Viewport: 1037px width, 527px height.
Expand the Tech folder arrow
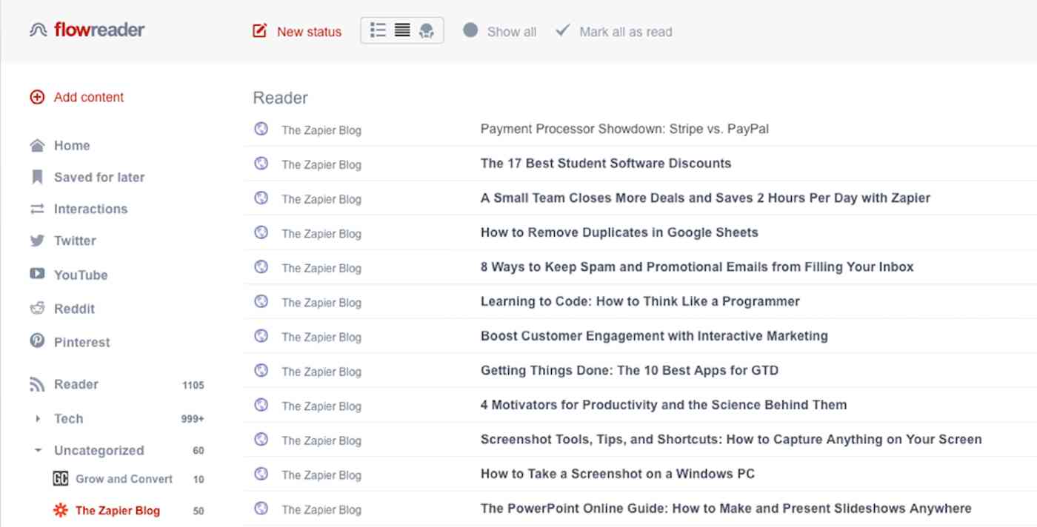[x=38, y=419]
